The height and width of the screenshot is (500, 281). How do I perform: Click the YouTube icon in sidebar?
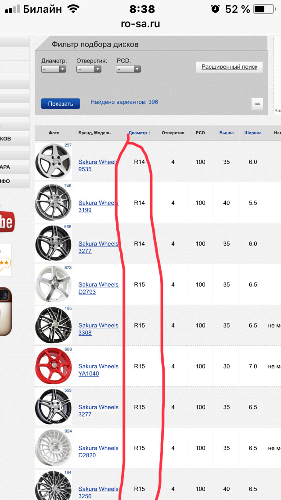point(7,221)
